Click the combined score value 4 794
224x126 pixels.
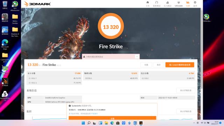point(191,73)
